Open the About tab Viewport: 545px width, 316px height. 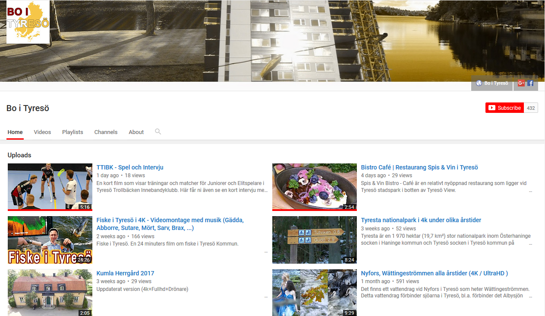point(136,132)
